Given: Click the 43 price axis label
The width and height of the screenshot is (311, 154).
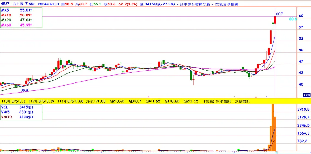Looking at the screenshot, I should (x=301, y=73).
